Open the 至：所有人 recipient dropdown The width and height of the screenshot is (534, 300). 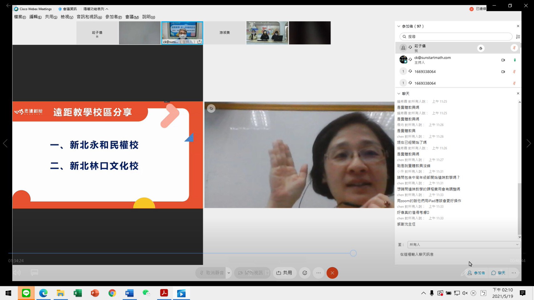(464, 245)
